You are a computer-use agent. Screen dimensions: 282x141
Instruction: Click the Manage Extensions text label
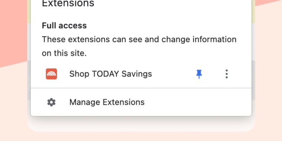click(107, 102)
